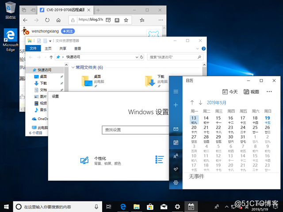The width and height of the screenshot is (283, 212).
Task: Select 快速访问 in navigation pane
Action: (x=45, y=70)
